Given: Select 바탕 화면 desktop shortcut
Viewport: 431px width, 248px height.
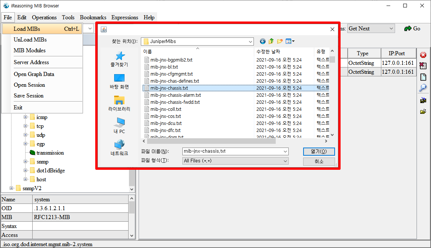Looking at the screenshot, I should coord(119,82).
